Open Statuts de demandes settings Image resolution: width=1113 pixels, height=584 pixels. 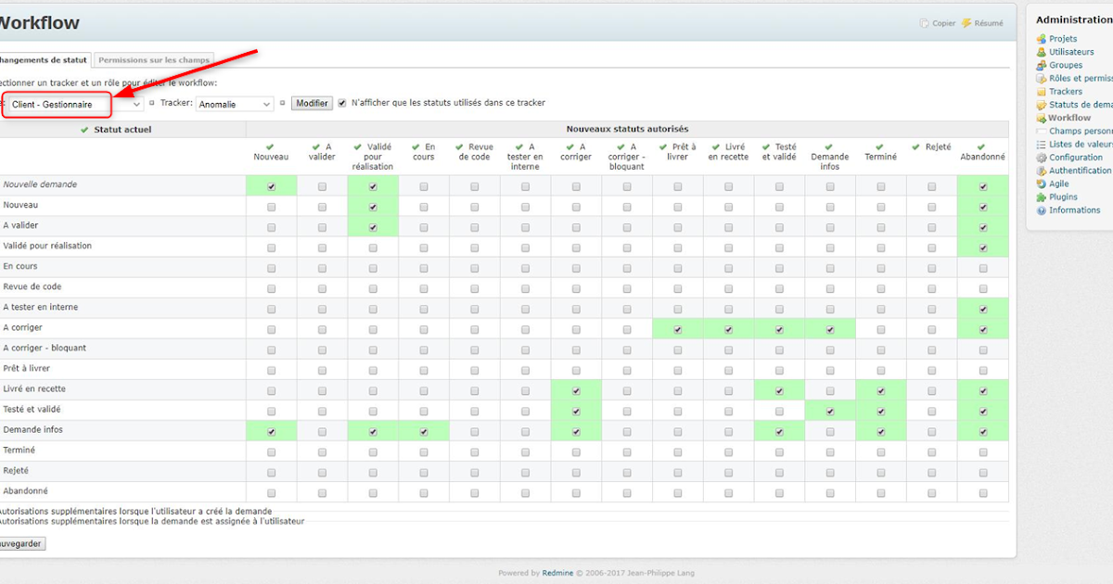(1081, 104)
